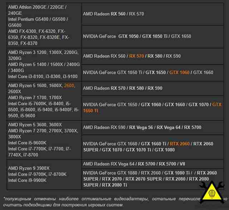
Task: Click the 'RX 580' next to orange RX 570
Action: pyautogui.click(x=155, y=56)
